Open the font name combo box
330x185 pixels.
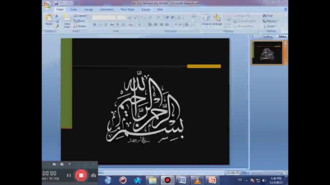[104, 18]
